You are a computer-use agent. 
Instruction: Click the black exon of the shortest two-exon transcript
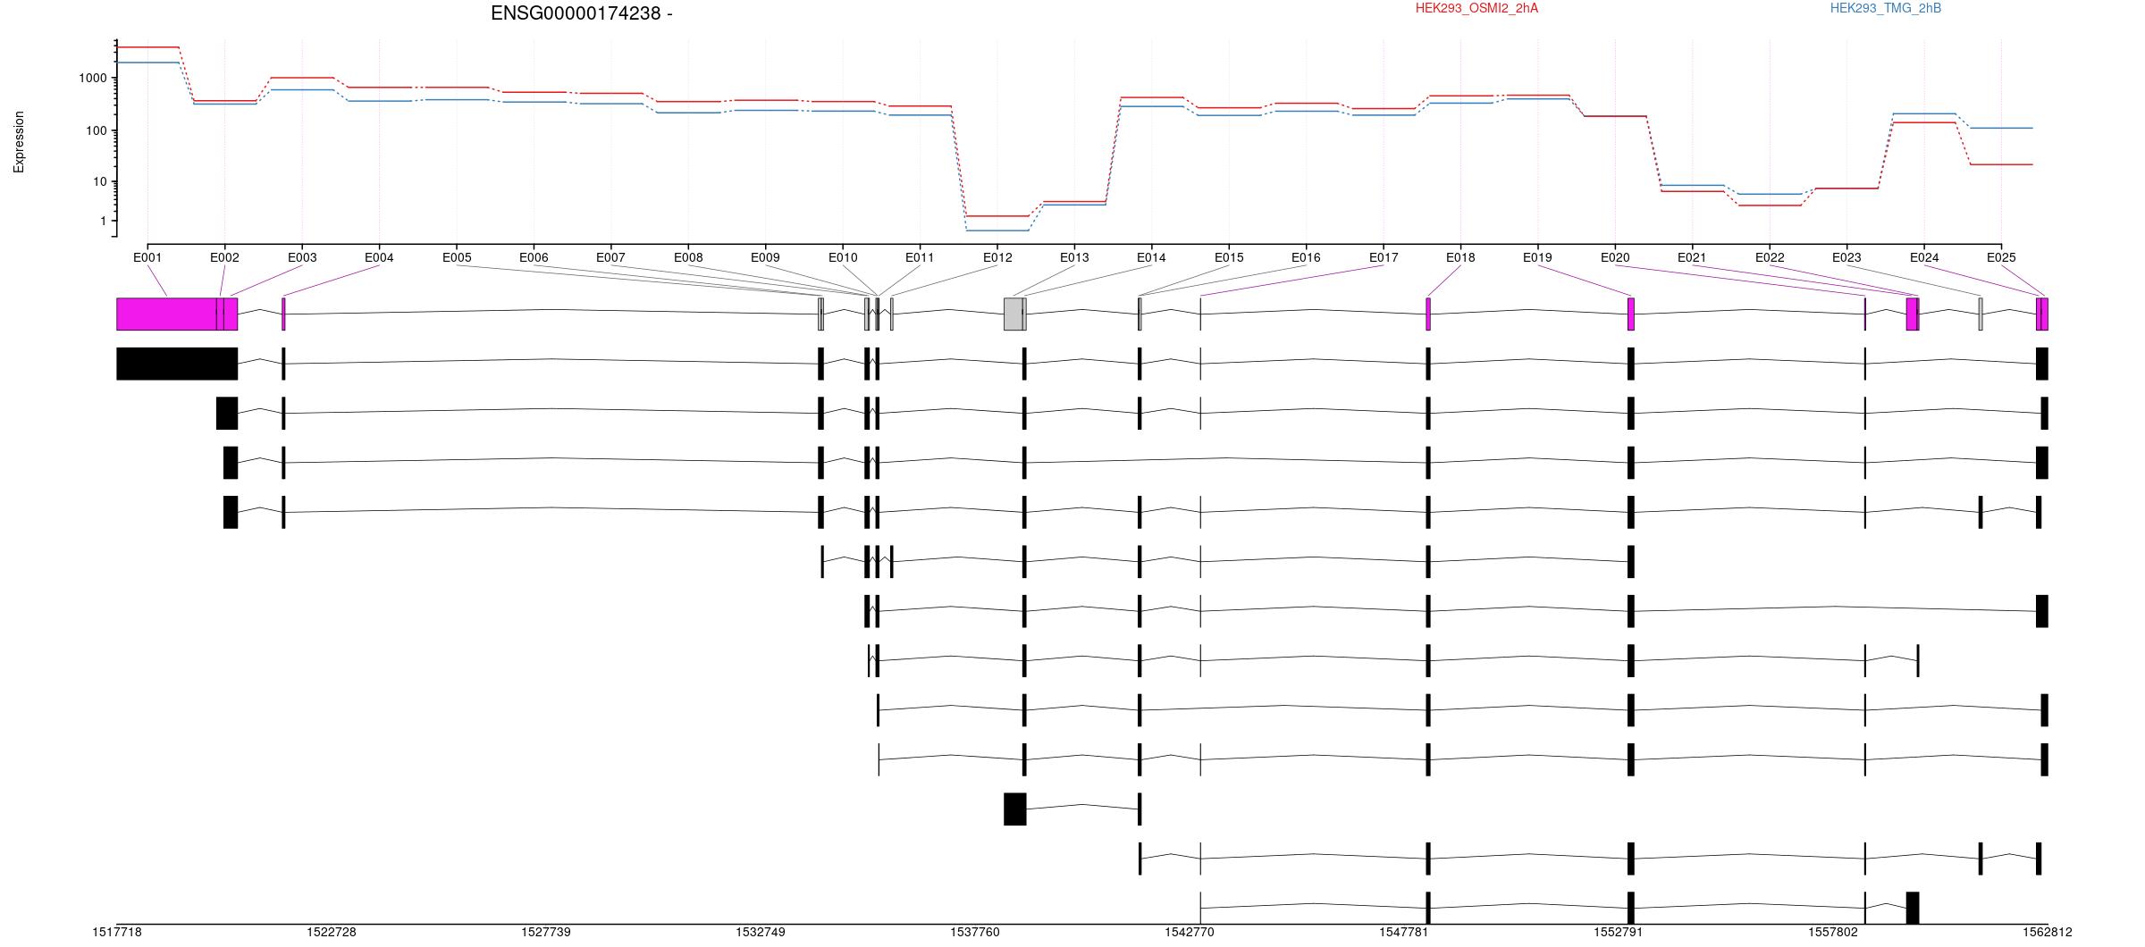(x=1015, y=809)
